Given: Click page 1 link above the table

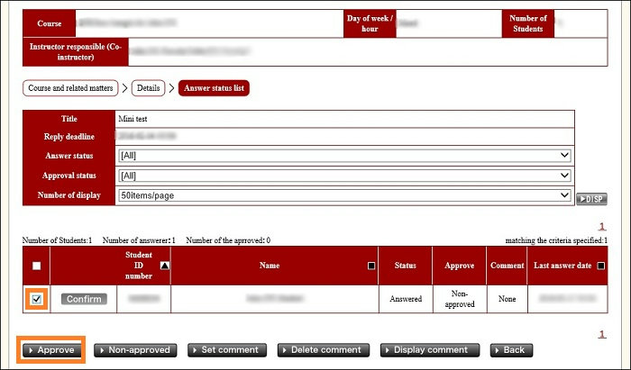Looking at the screenshot, I should pos(603,227).
